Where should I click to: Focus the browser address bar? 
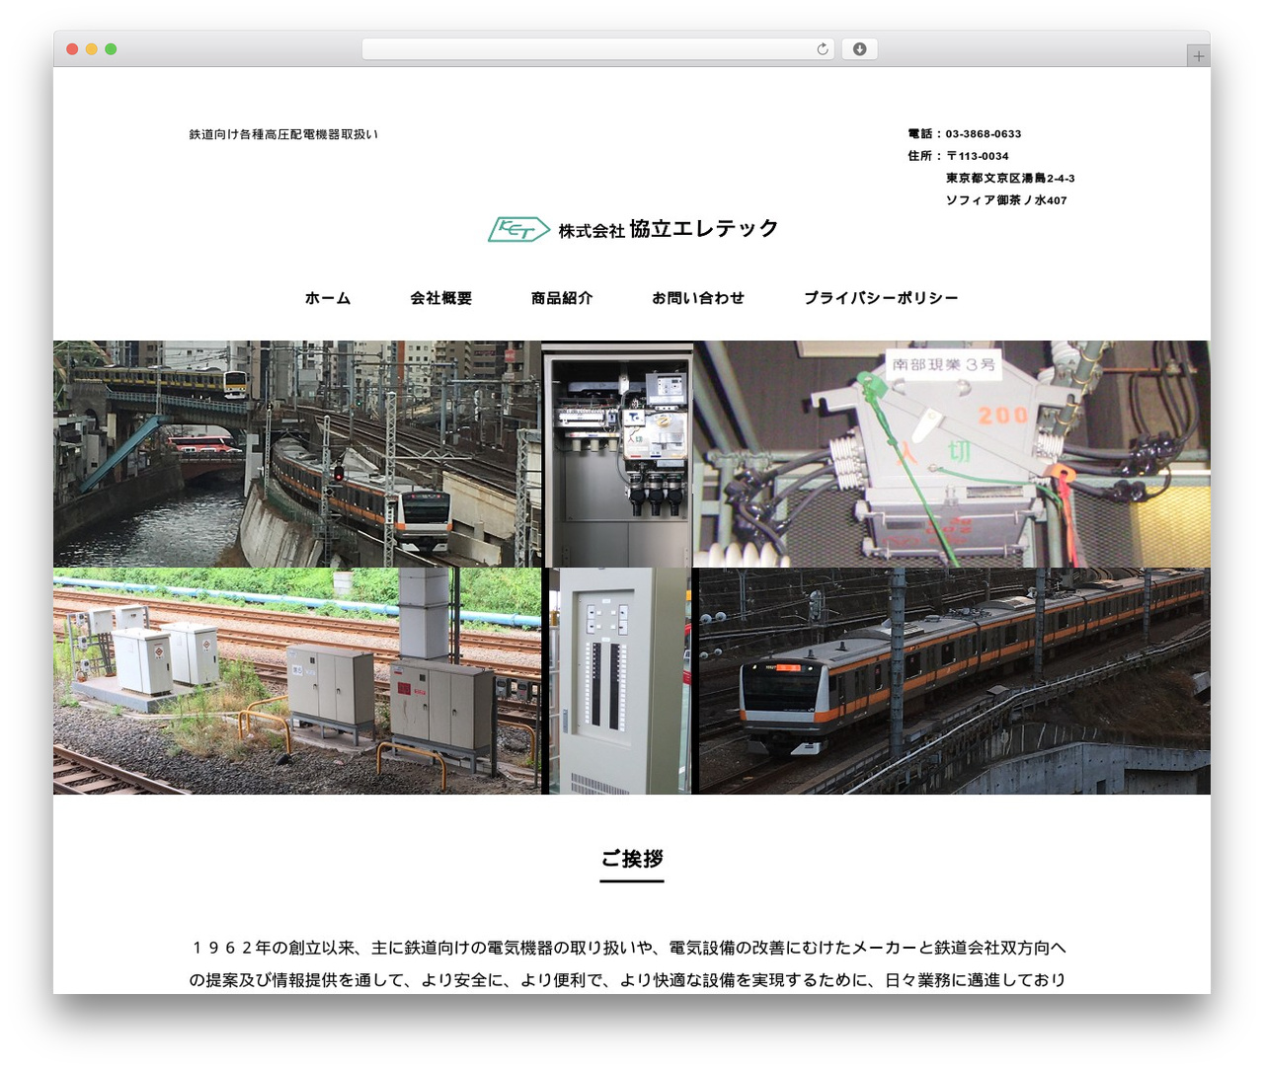pyautogui.click(x=597, y=49)
